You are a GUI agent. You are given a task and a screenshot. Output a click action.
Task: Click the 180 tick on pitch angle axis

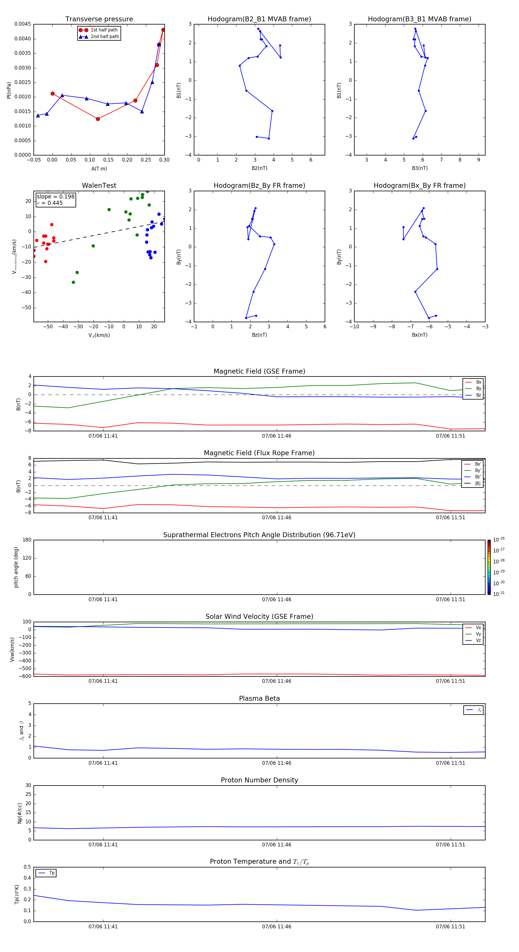pyautogui.click(x=27, y=540)
